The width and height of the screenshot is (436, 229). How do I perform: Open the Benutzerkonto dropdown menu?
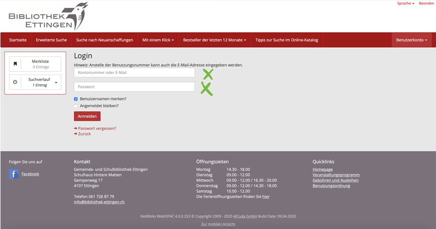click(412, 40)
